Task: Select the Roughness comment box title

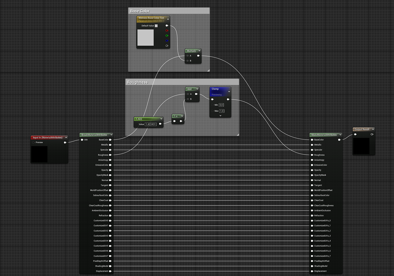Action: coord(138,82)
